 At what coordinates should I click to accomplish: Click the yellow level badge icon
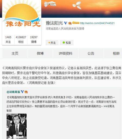76,23
